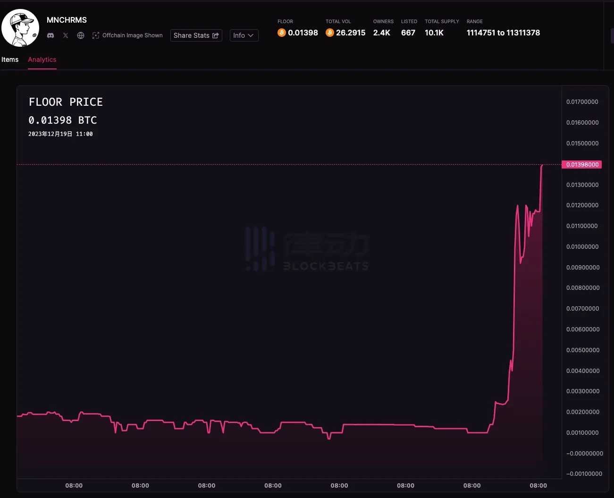Select the Analytics tab
Image resolution: width=614 pixels, height=498 pixels.
coord(42,59)
